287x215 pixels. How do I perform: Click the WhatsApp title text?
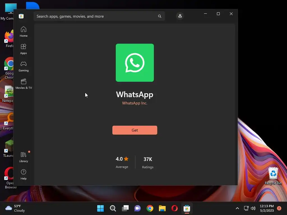click(135, 95)
